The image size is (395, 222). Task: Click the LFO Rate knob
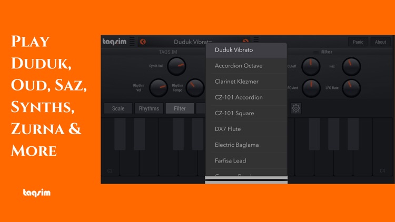351,88
